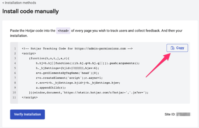Copy the Hotjar tracking code
The width and height of the screenshot is (199, 128).
click(x=177, y=48)
